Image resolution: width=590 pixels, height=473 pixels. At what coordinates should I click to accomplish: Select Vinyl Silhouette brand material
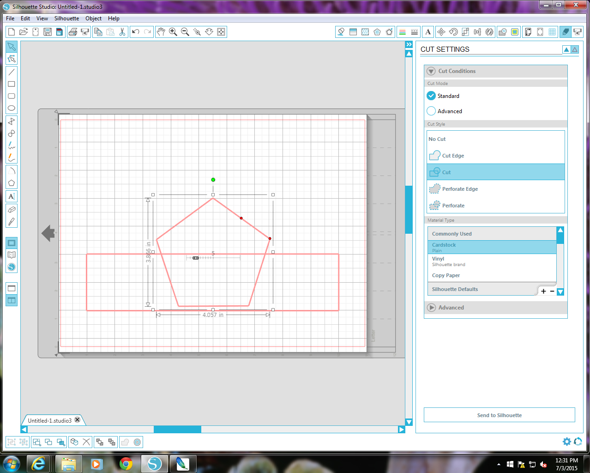[x=492, y=261]
